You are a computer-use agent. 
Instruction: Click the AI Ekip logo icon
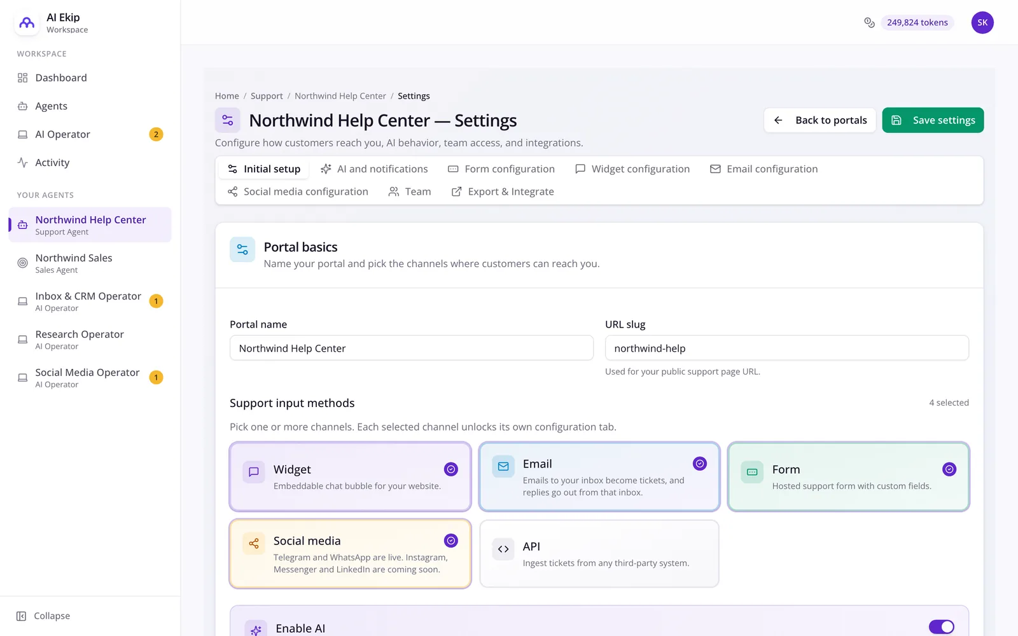[x=27, y=23]
